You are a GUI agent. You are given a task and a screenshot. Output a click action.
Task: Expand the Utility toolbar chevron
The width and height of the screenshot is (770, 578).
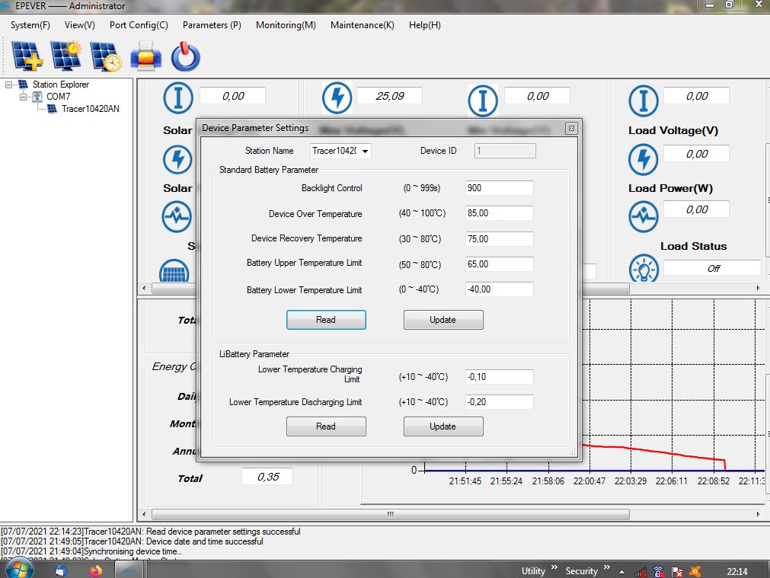(554, 567)
